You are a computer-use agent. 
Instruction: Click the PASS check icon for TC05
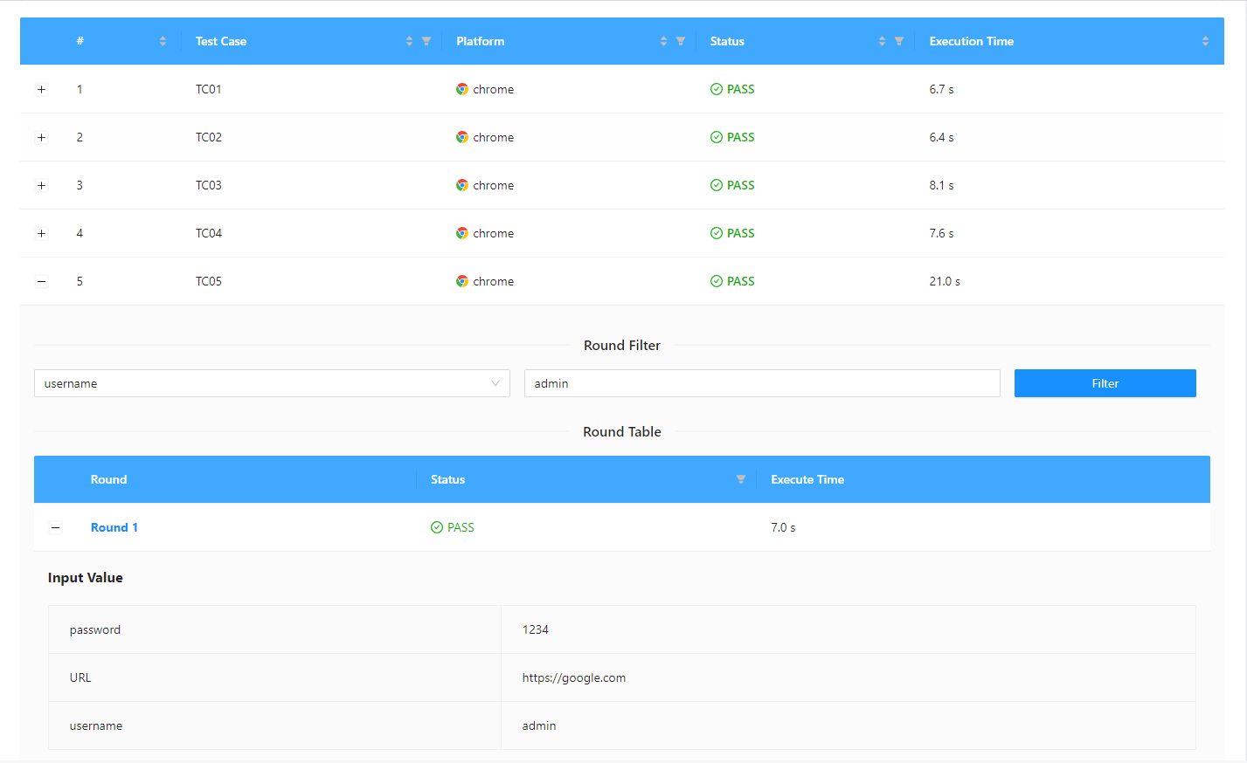717,281
